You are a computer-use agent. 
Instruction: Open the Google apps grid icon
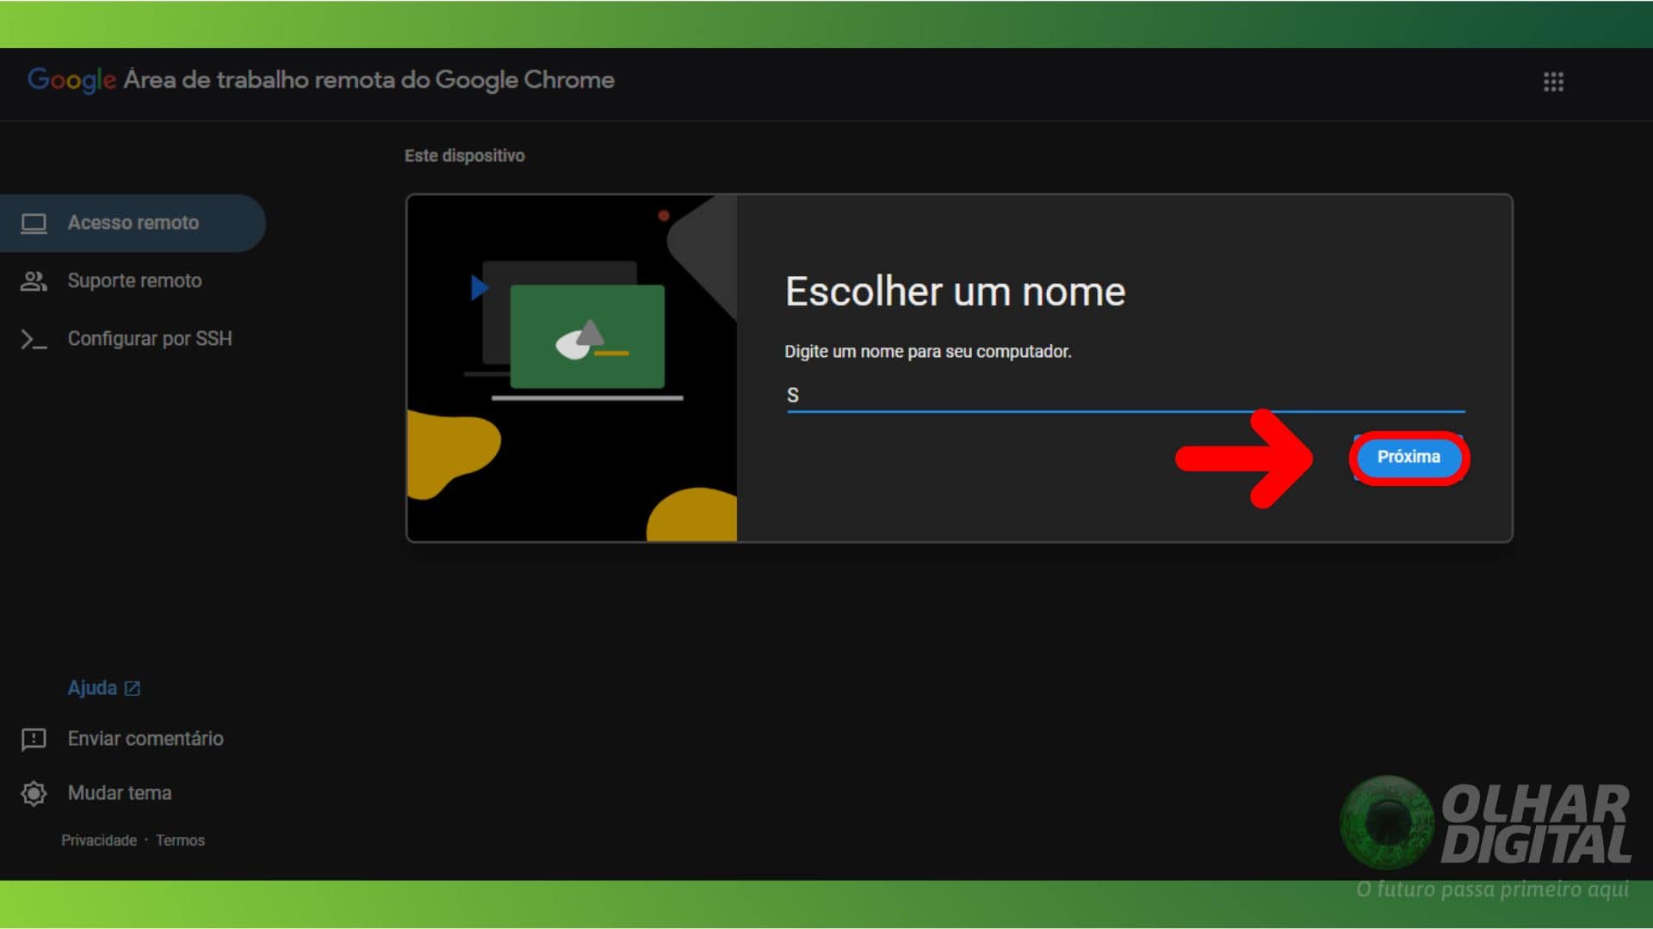click(x=1553, y=82)
